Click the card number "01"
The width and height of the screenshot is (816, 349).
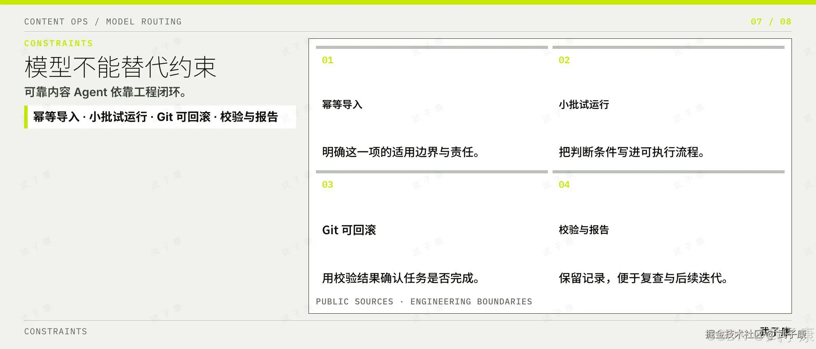click(x=328, y=60)
